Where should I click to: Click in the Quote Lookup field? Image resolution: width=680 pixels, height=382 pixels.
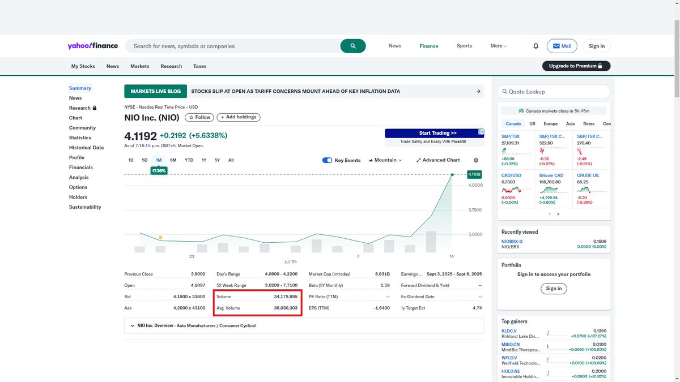coord(554,92)
